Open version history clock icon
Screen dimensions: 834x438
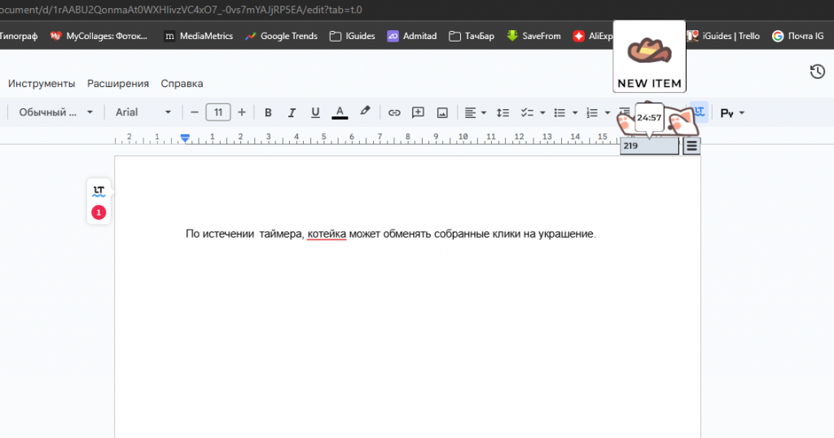pyautogui.click(x=818, y=71)
